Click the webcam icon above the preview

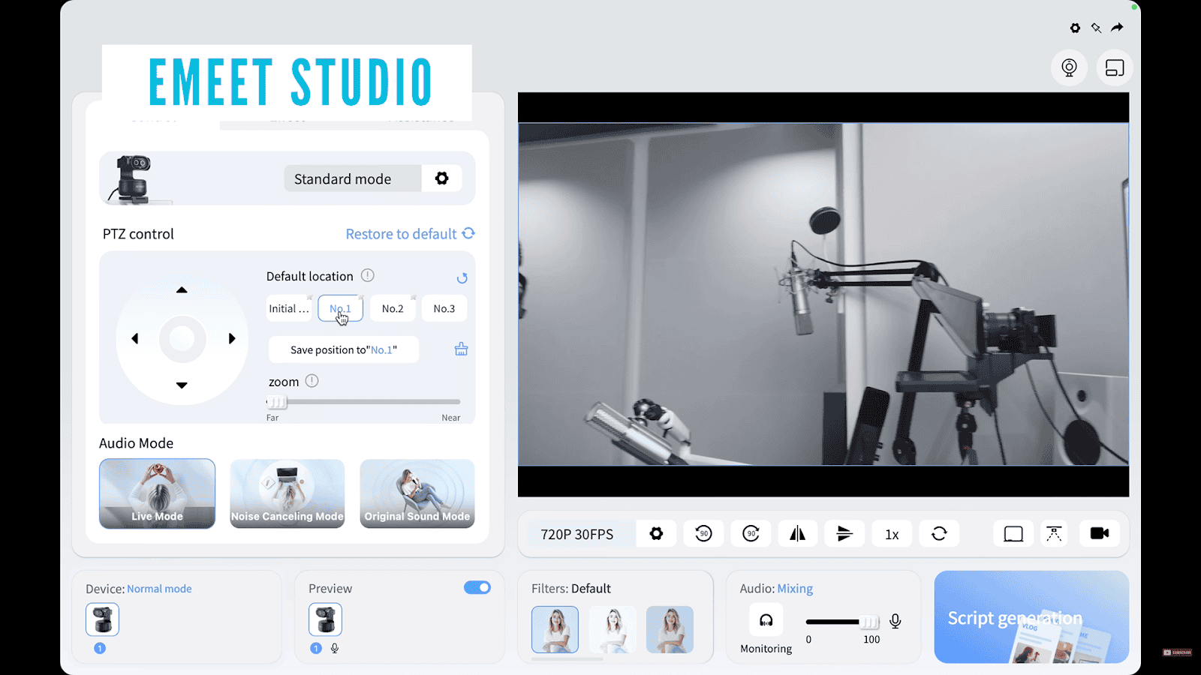pos(1069,68)
